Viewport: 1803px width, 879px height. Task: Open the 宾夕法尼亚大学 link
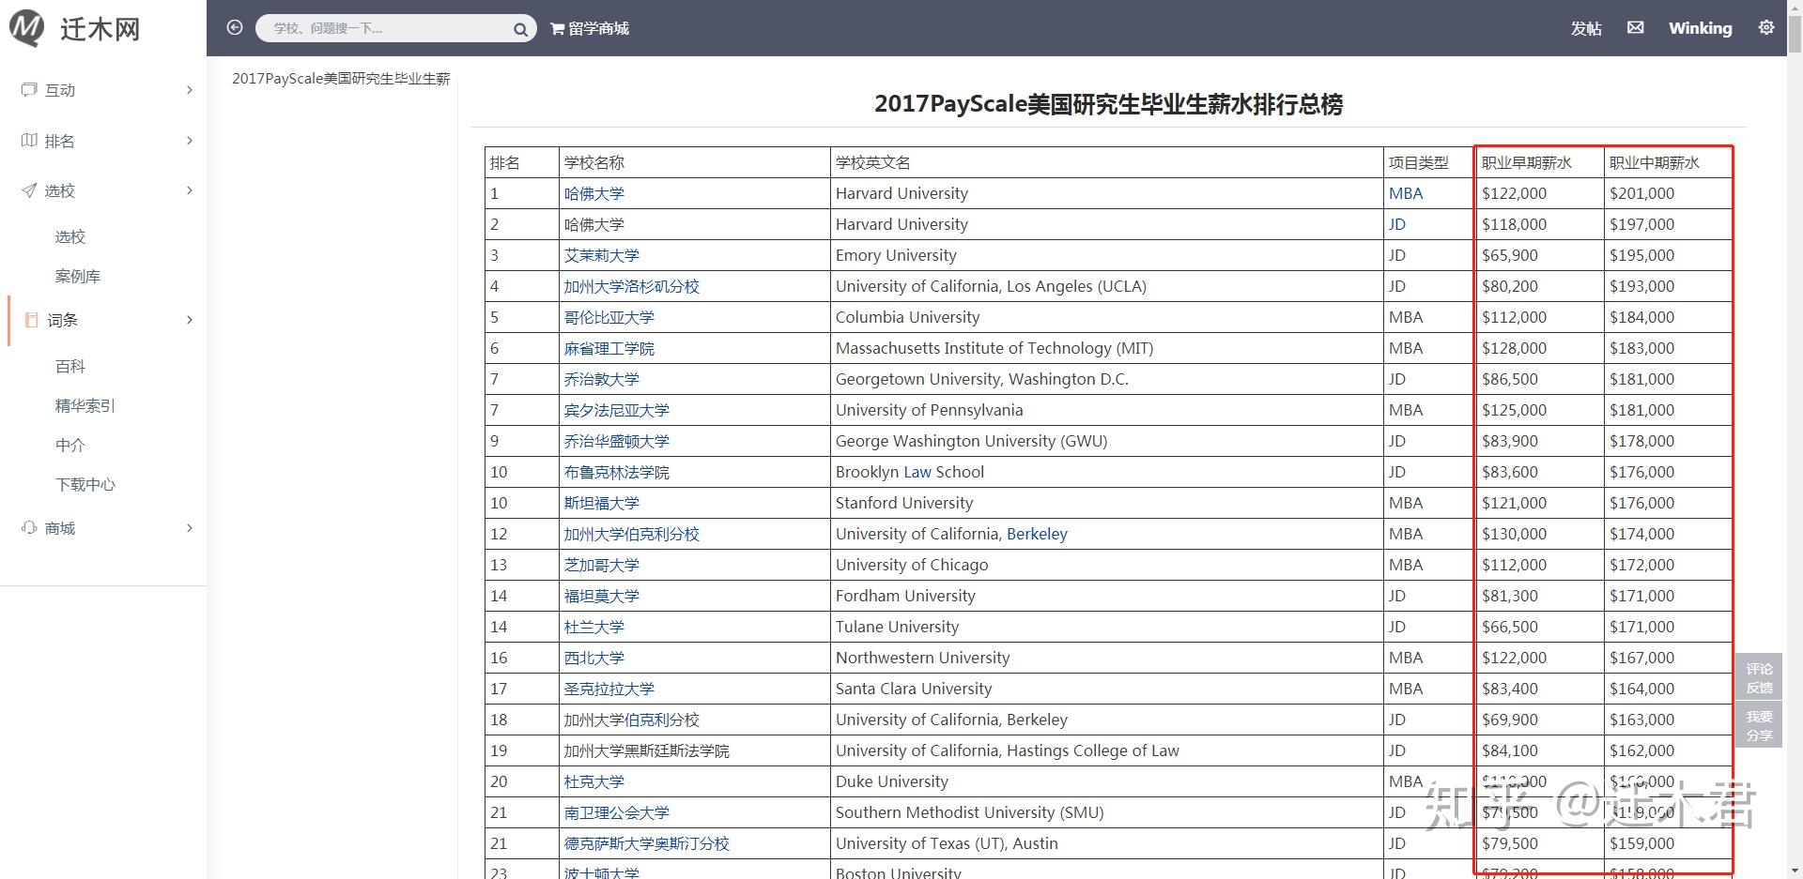pyautogui.click(x=616, y=411)
